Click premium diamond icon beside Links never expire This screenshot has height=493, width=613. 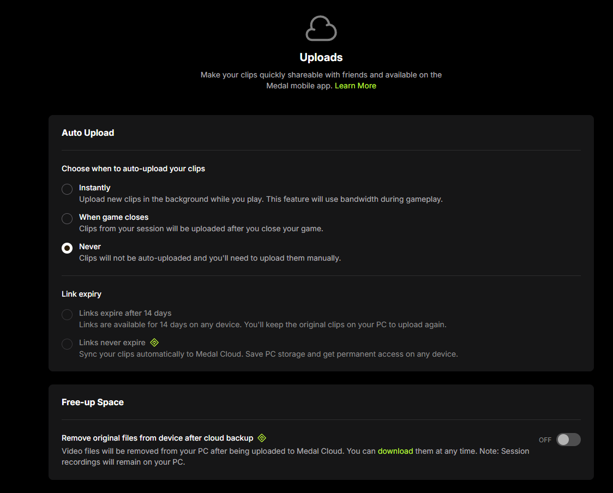(x=154, y=342)
